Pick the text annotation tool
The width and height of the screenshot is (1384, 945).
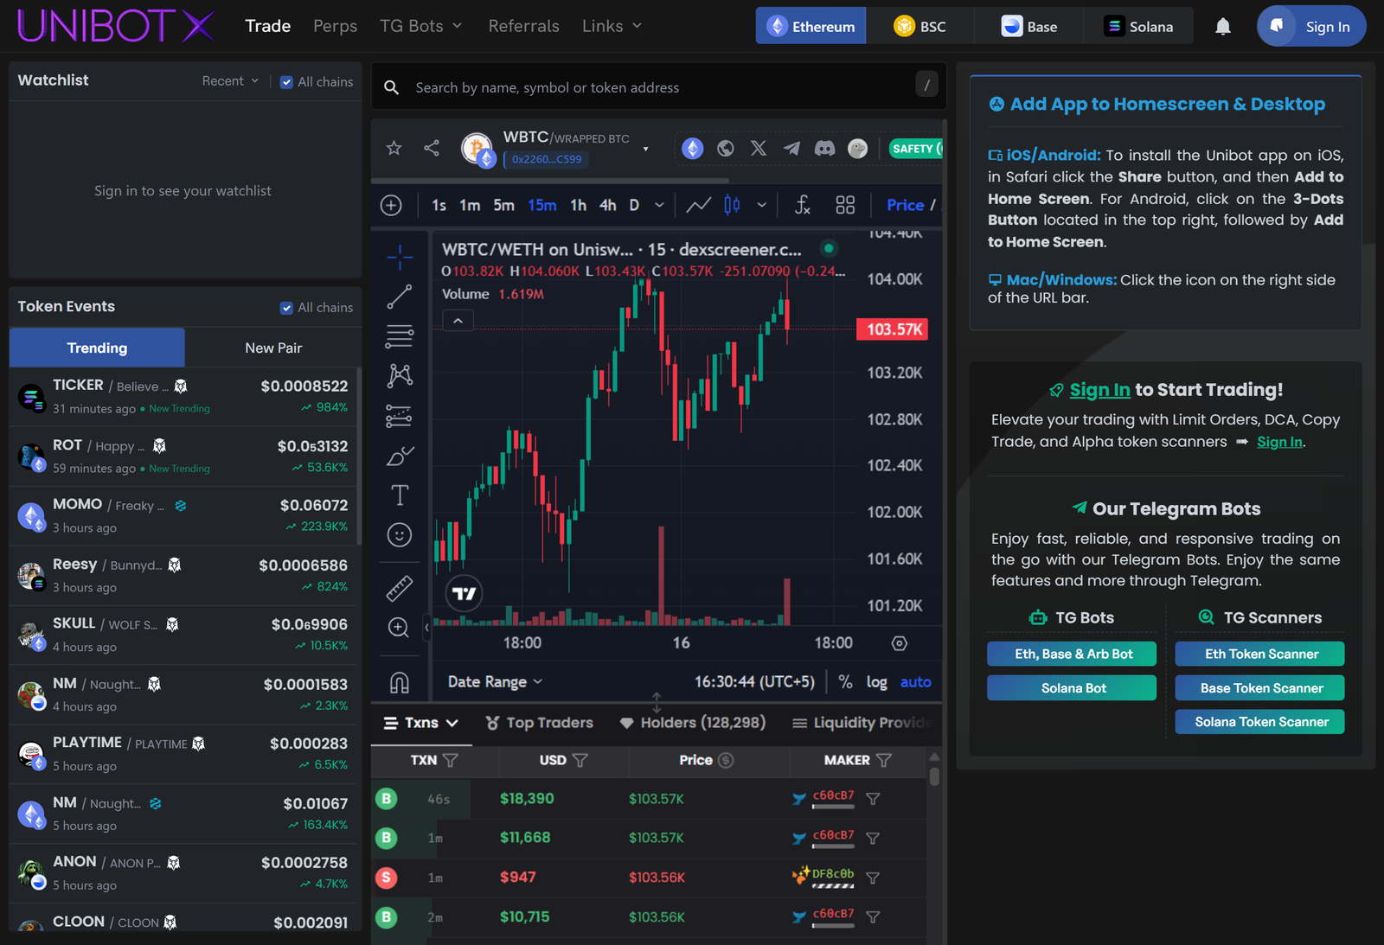[399, 495]
